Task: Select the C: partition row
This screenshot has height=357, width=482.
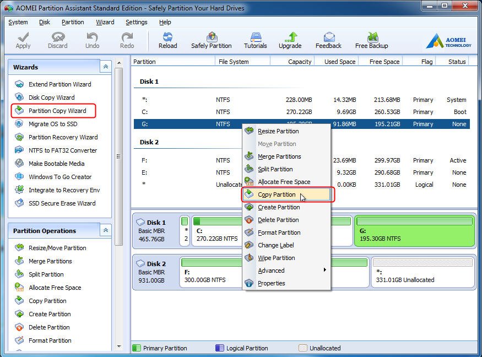Action: 301,112
